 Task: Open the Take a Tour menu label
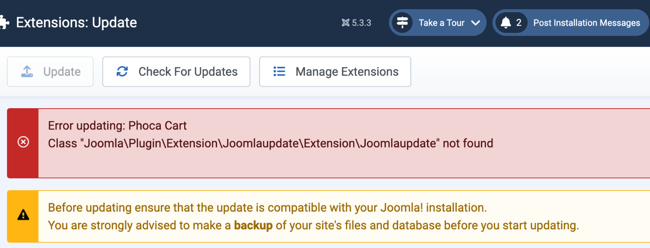point(441,23)
